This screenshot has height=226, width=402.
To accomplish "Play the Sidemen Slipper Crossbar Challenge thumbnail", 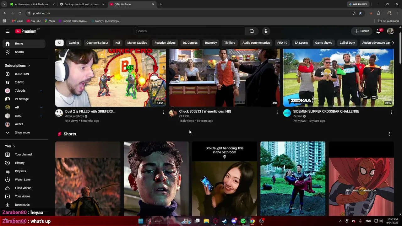I will (x=339, y=78).
